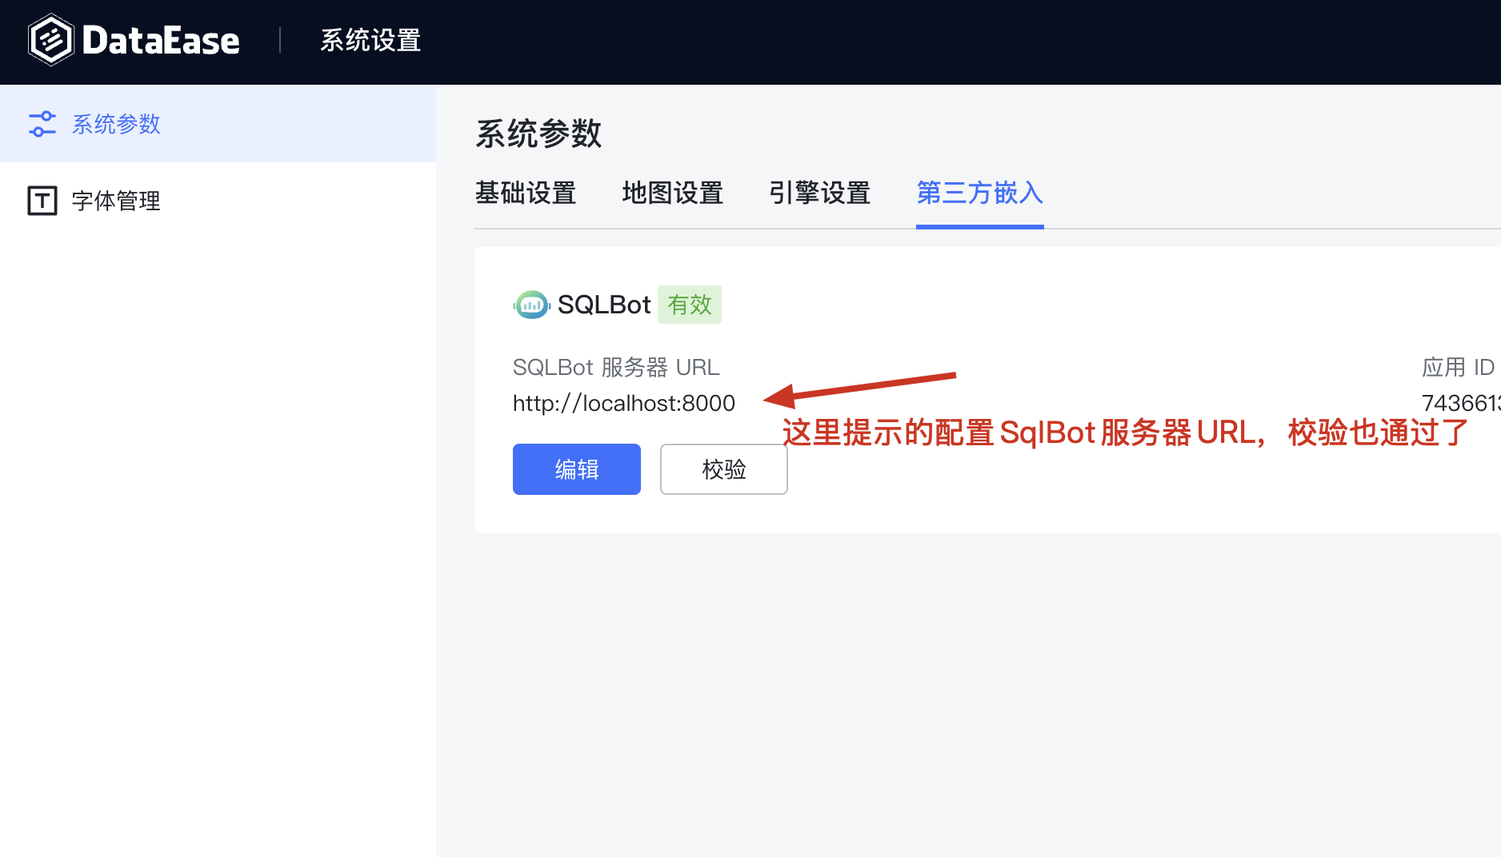Click the 应用 ID label

coord(1458,367)
